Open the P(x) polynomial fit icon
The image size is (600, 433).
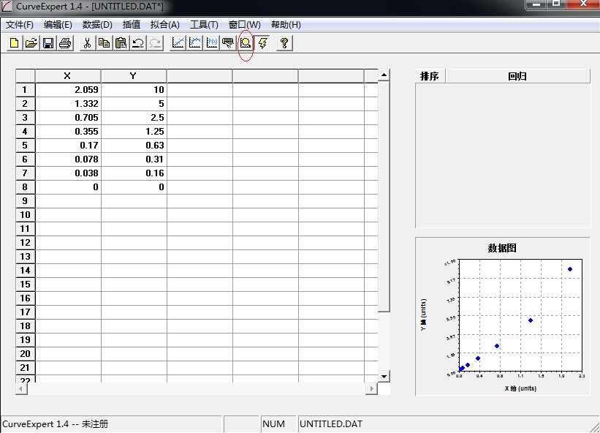tap(212, 43)
